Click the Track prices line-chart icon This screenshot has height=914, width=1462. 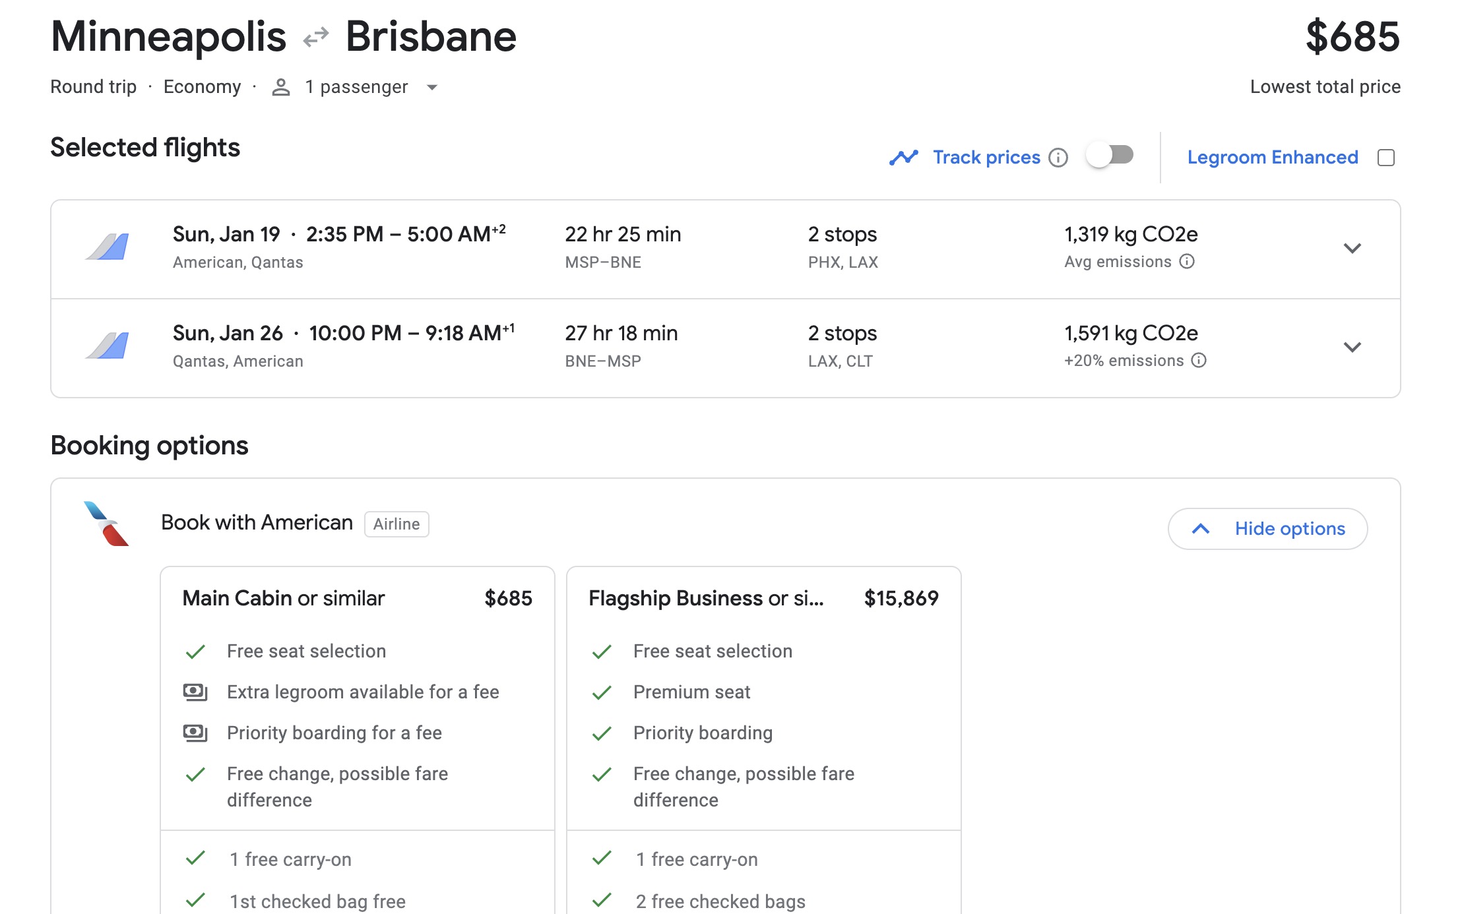(905, 156)
